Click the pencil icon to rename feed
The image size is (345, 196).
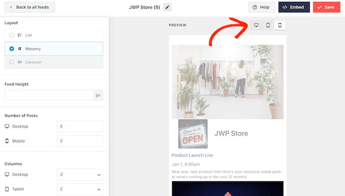(167, 7)
